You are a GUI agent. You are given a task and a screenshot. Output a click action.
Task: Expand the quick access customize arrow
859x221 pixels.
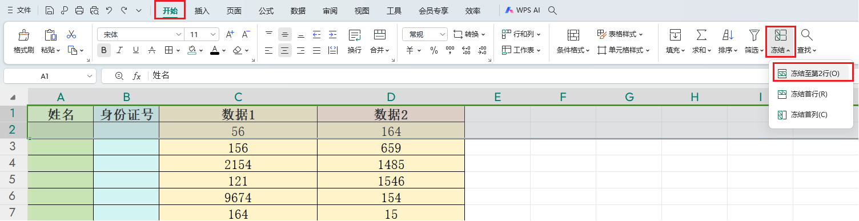point(139,11)
